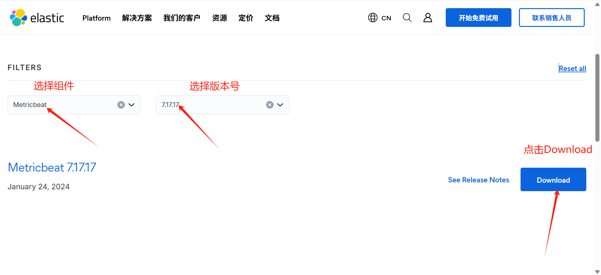601x275 pixels.
Task: Open the 解决方案 menu
Action: click(137, 18)
